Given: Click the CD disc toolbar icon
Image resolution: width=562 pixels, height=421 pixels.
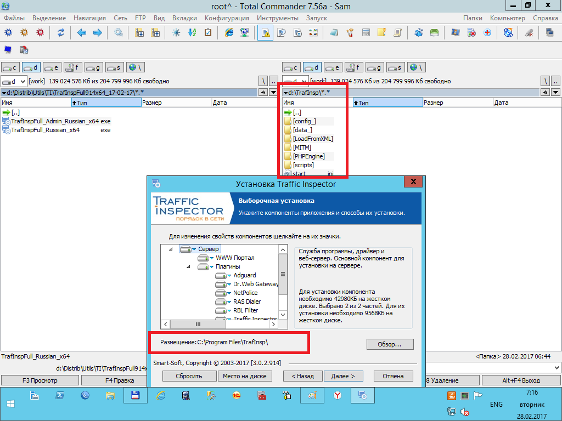Looking at the screenshot, I should tap(508, 32).
